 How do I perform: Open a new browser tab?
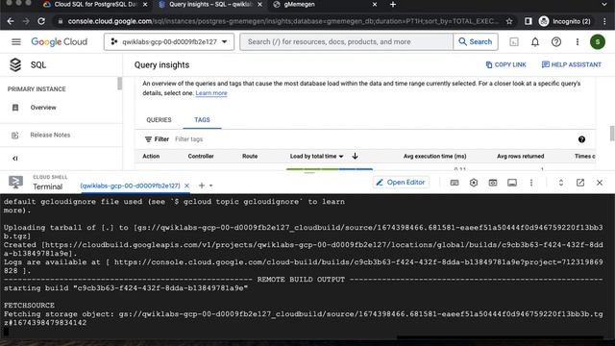[393, 5]
